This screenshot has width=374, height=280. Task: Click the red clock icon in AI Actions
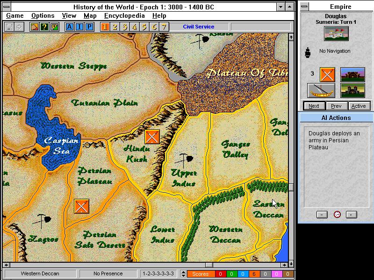click(337, 214)
